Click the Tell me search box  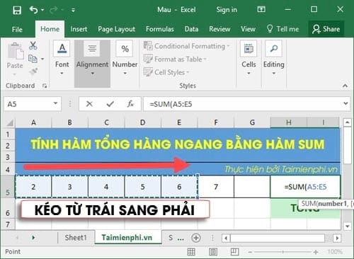(282, 29)
